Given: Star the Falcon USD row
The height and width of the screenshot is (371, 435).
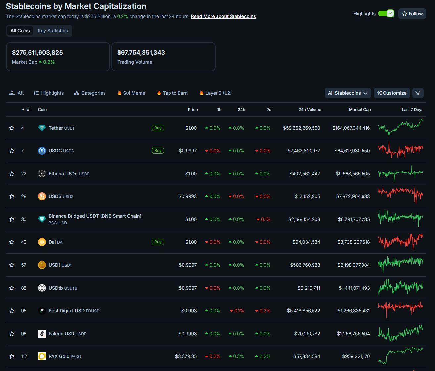Looking at the screenshot, I should click(x=12, y=334).
